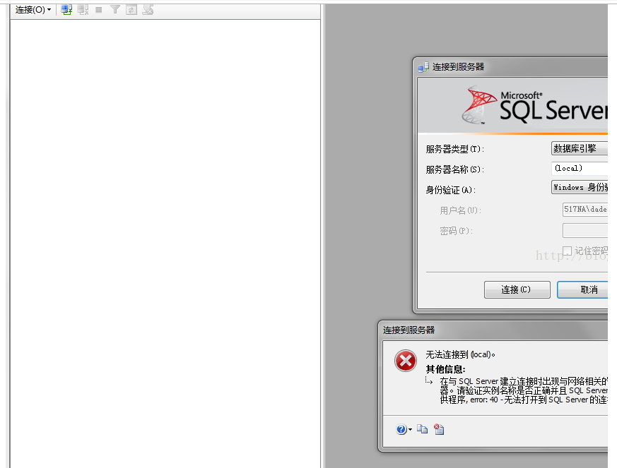Click the empty 密码 password field
Image resolution: width=617 pixels, height=468 pixels.
(585, 231)
